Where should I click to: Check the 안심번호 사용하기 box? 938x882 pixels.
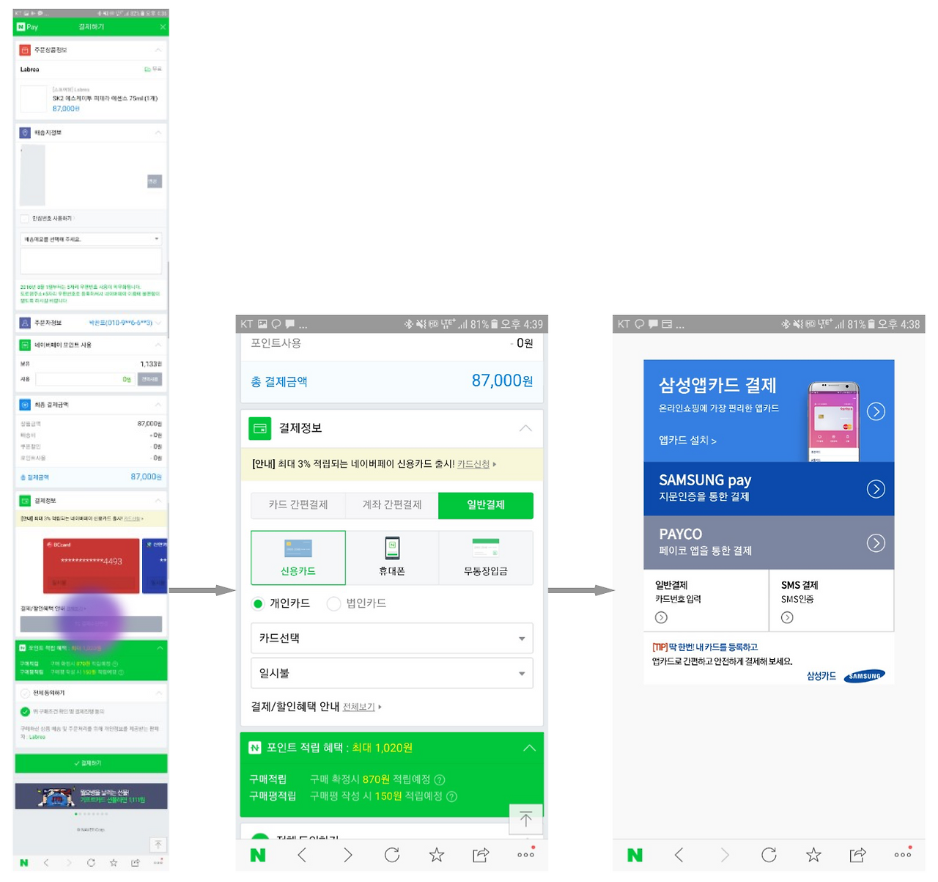(x=25, y=218)
